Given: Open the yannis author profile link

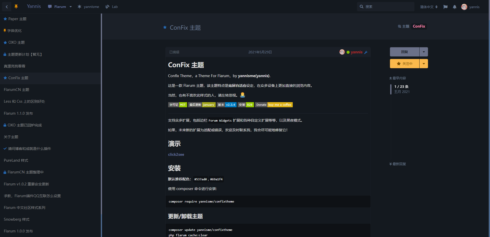Looking at the screenshot, I should (x=357, y=52).
